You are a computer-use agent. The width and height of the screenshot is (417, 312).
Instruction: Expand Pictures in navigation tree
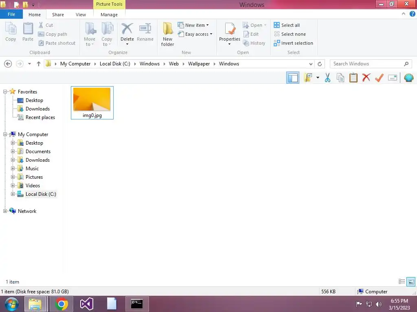[x=13, y=177]
